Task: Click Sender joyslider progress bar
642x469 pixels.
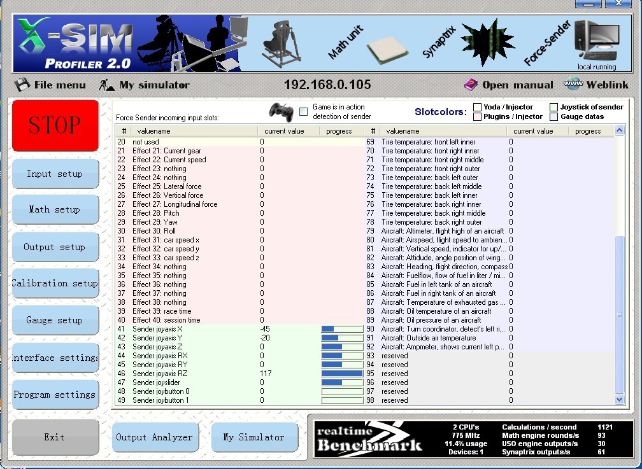Action: (x=342, y=382)
